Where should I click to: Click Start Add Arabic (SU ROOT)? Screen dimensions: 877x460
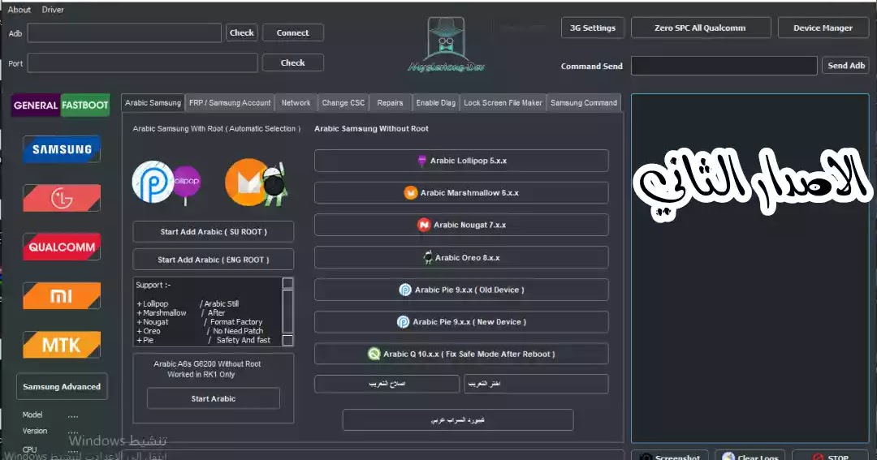pos(213,231)
